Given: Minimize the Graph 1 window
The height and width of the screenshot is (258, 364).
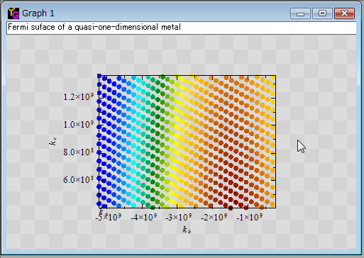Looking at the screenshot, I should pos(300,13).
